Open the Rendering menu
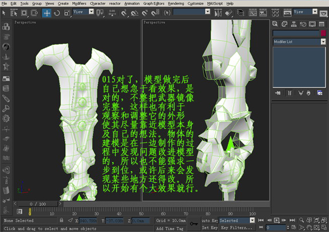 coord(175,3)
